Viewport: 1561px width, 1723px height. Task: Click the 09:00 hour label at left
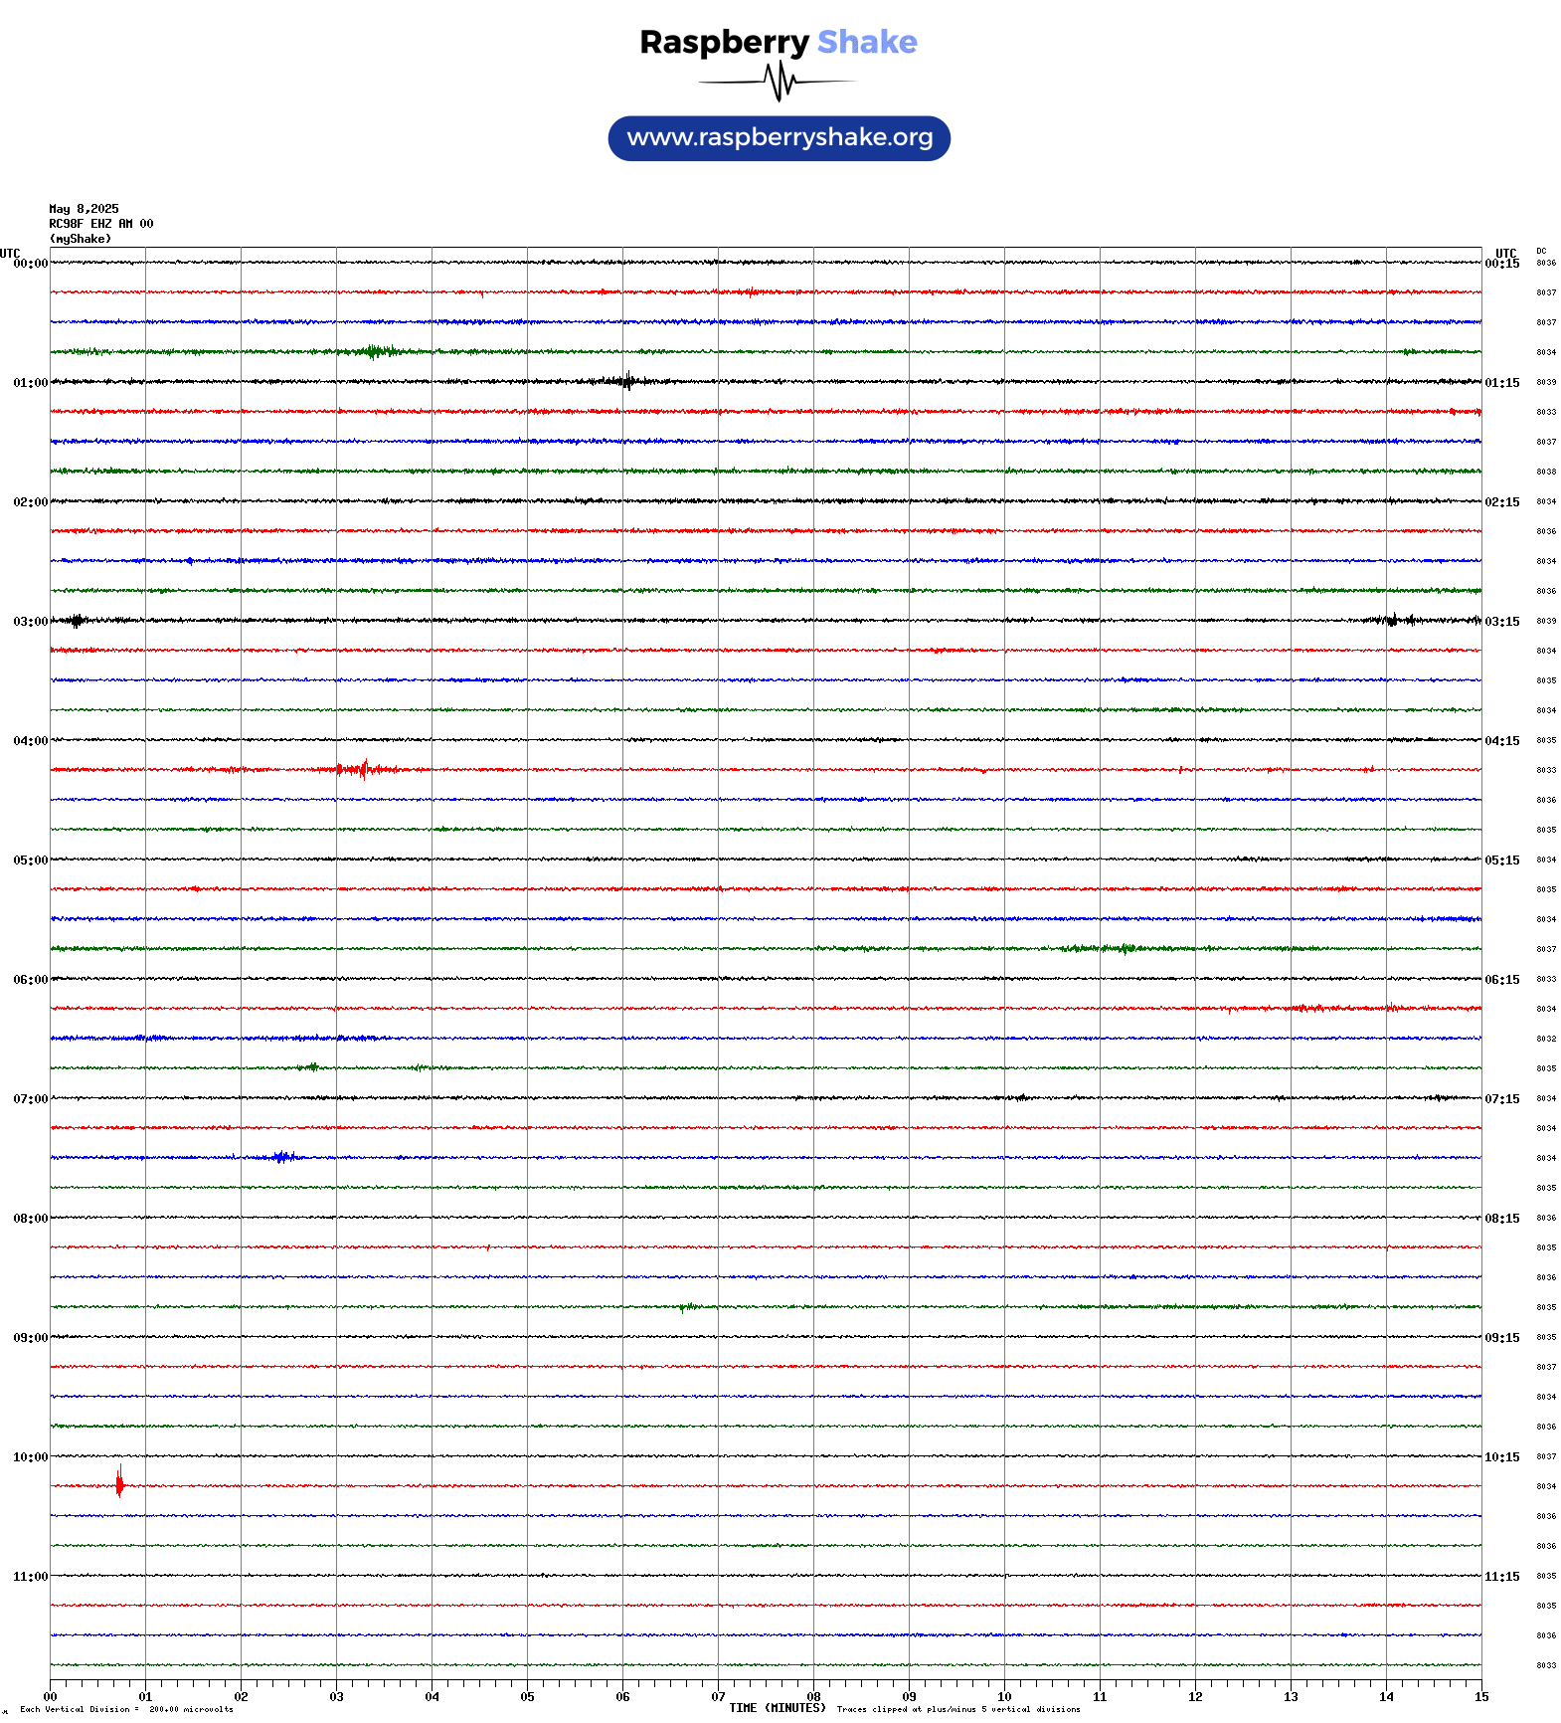[30, 1338]
